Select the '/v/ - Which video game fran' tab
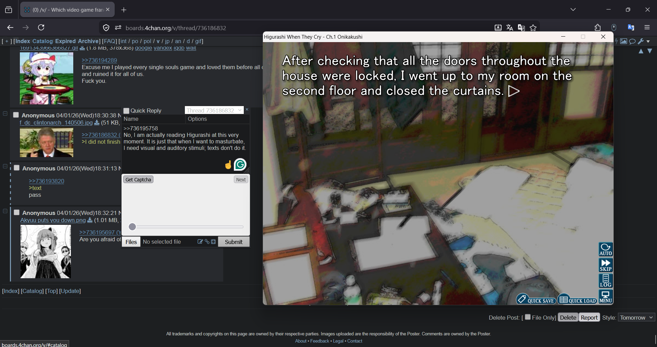Screen dimensions: 657x347 coord(68,10)
